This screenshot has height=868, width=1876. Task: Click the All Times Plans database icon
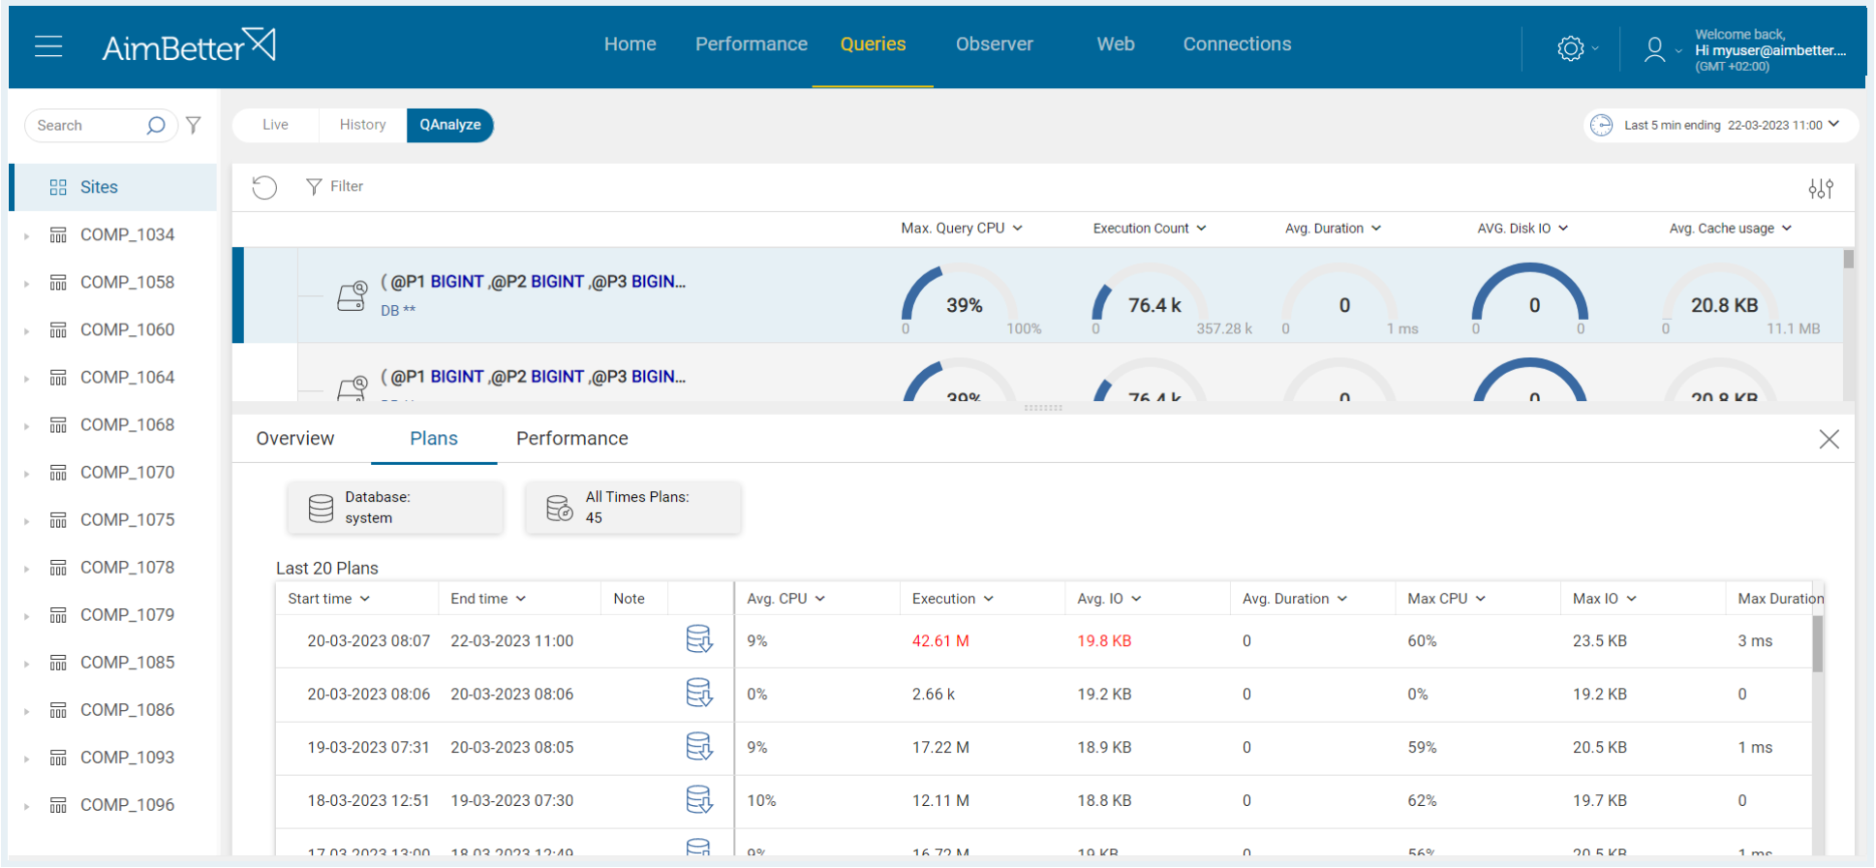tap(560, 508)
